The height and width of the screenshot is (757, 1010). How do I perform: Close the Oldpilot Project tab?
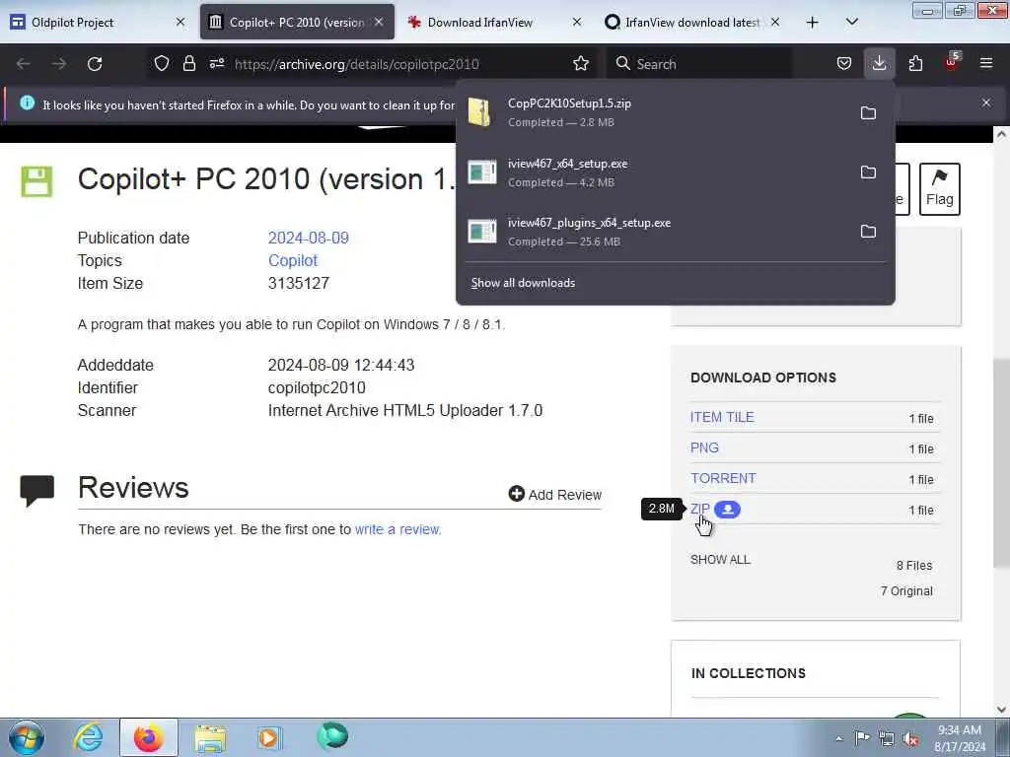tap(180, 22)
